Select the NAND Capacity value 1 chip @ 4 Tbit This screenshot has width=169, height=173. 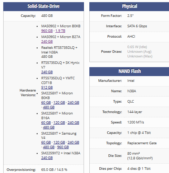139,133
